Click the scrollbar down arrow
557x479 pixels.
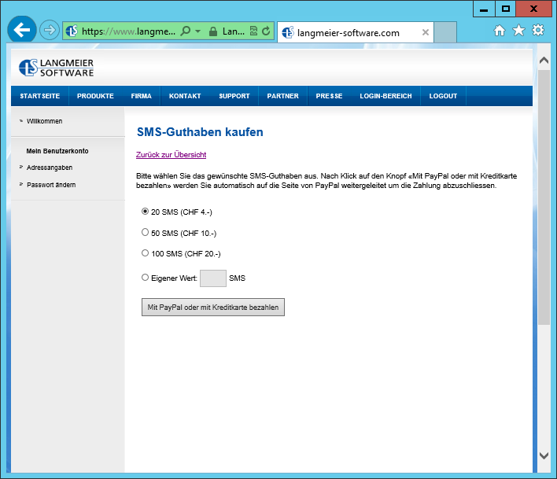tap(544, 455)
